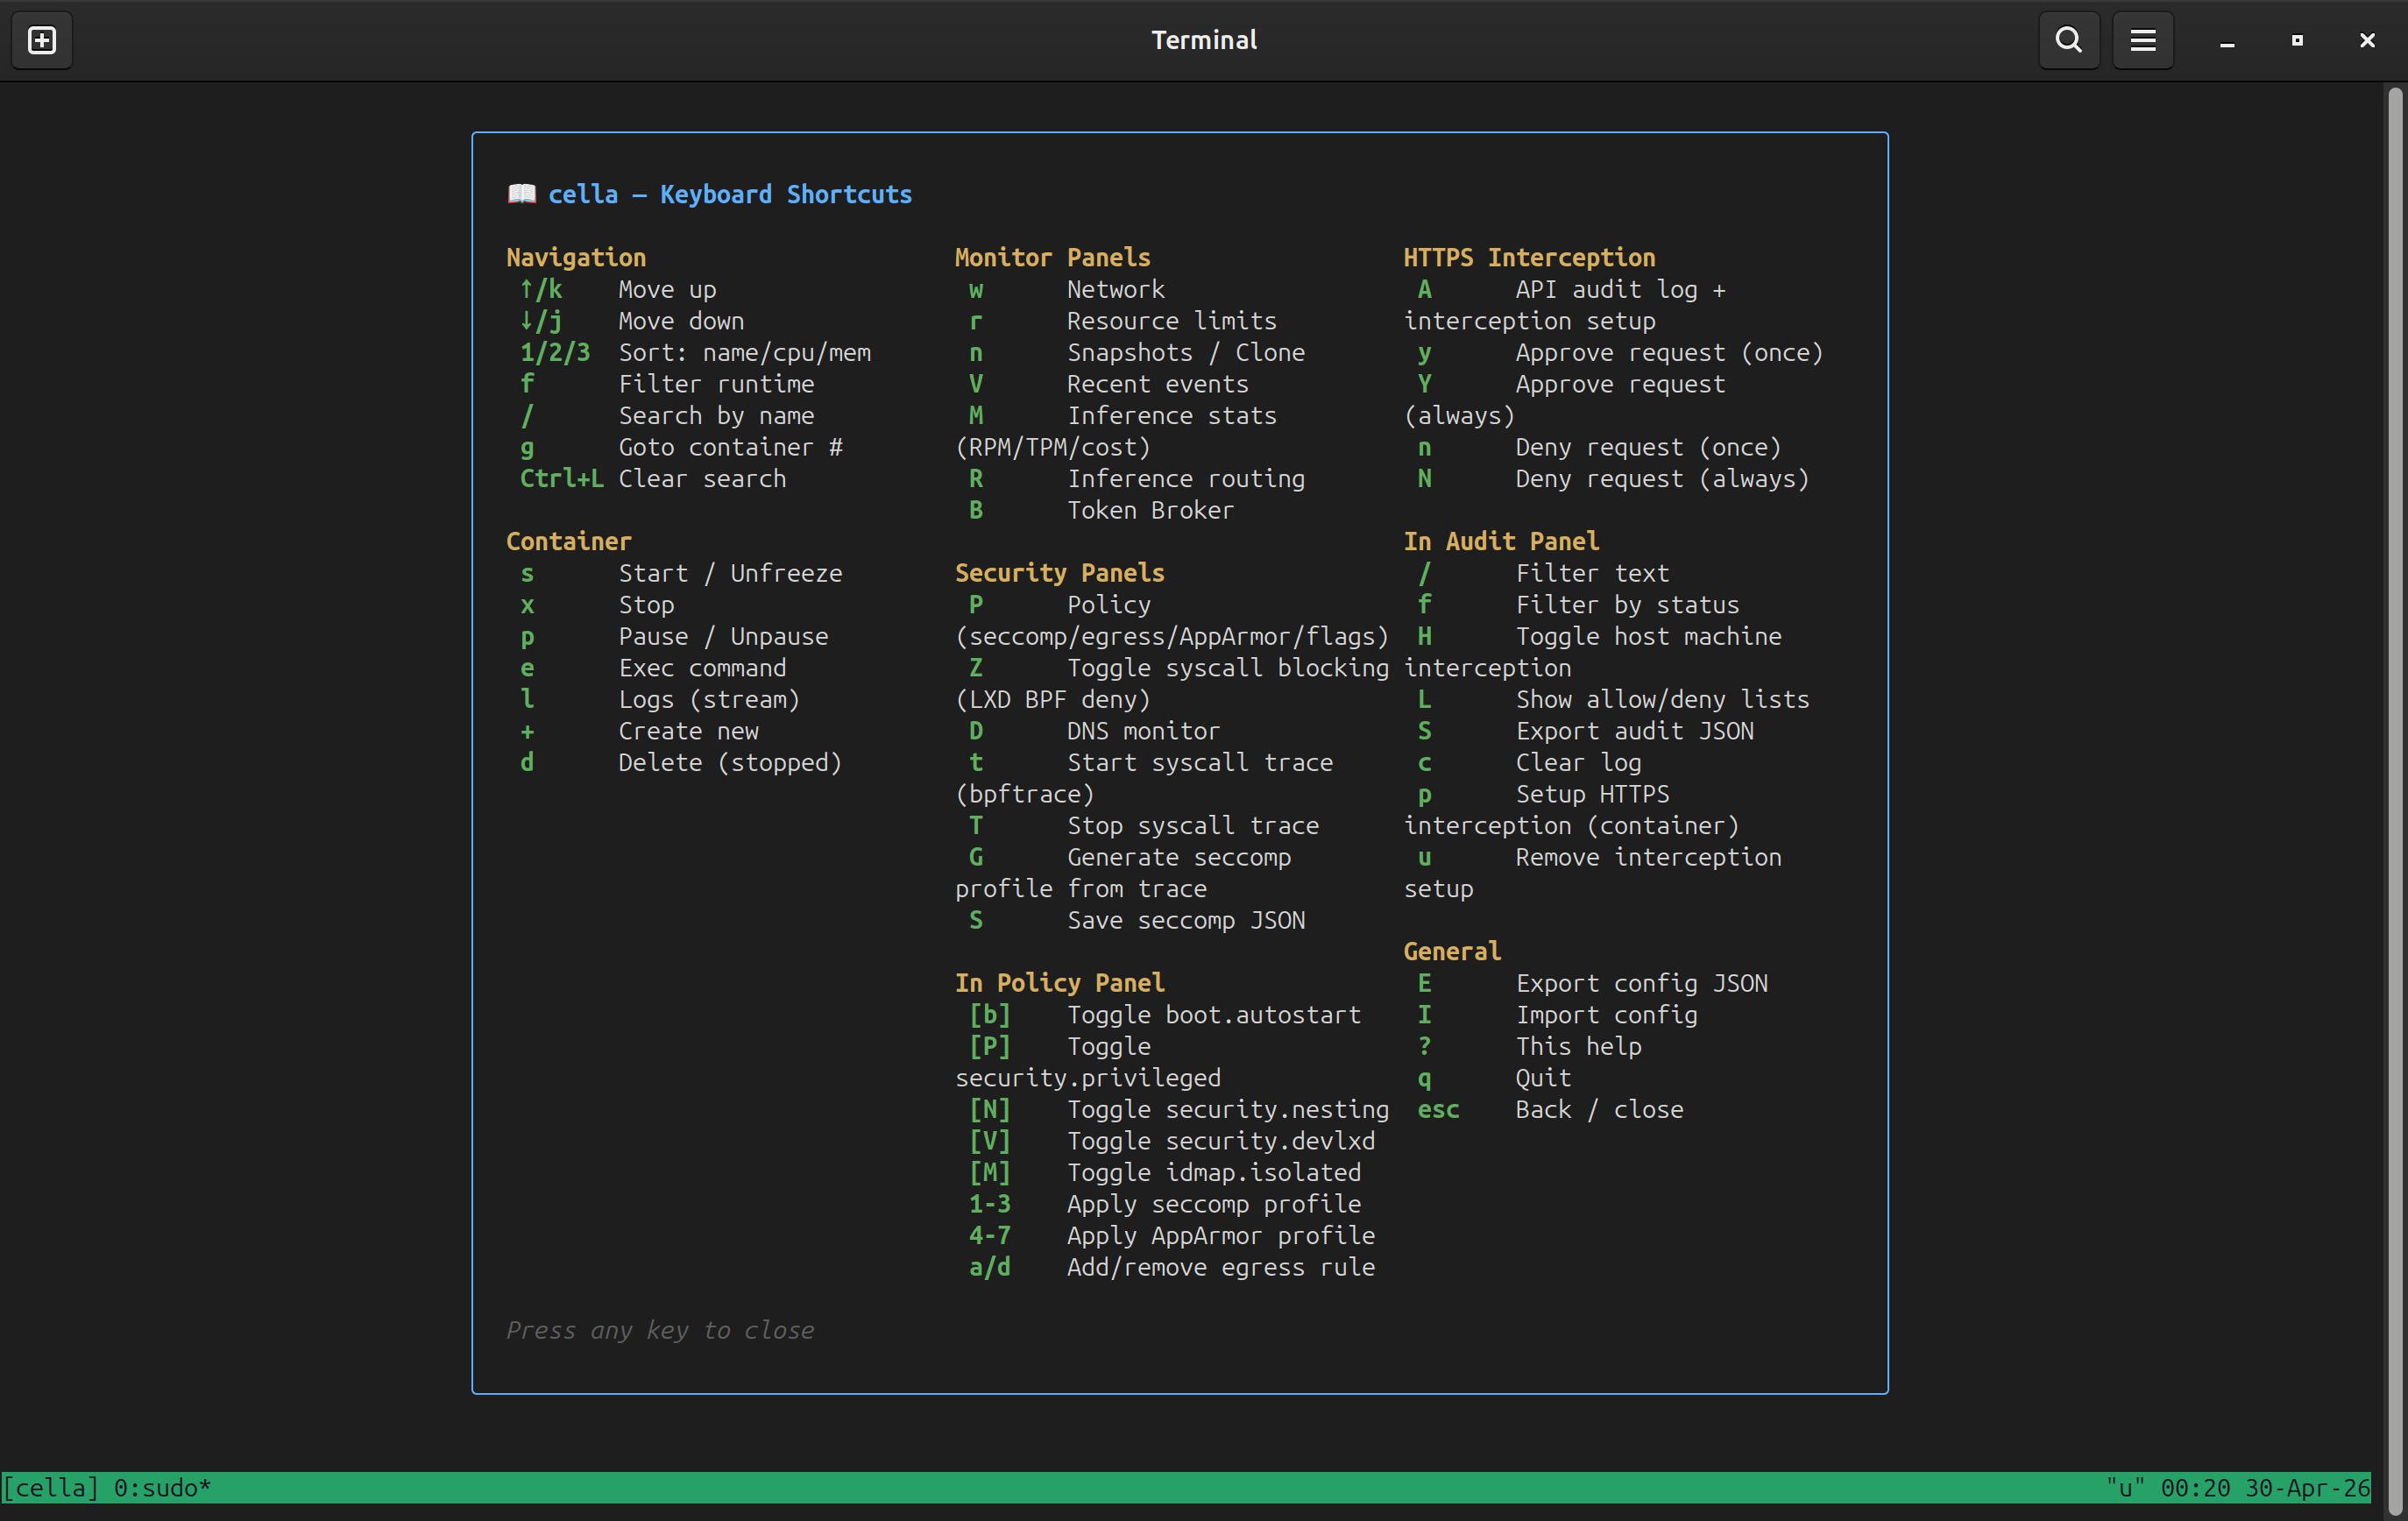Click the "Delete (stopped)" text

pyautogui.click(x=731, y=763)
